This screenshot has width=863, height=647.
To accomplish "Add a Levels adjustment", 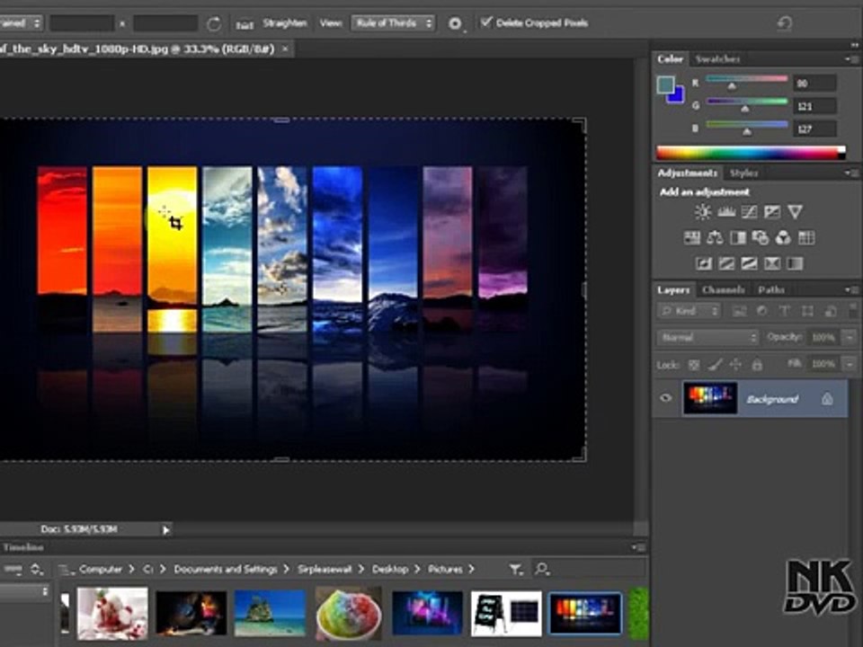I will pyautogui.click(x=726, y=212).
